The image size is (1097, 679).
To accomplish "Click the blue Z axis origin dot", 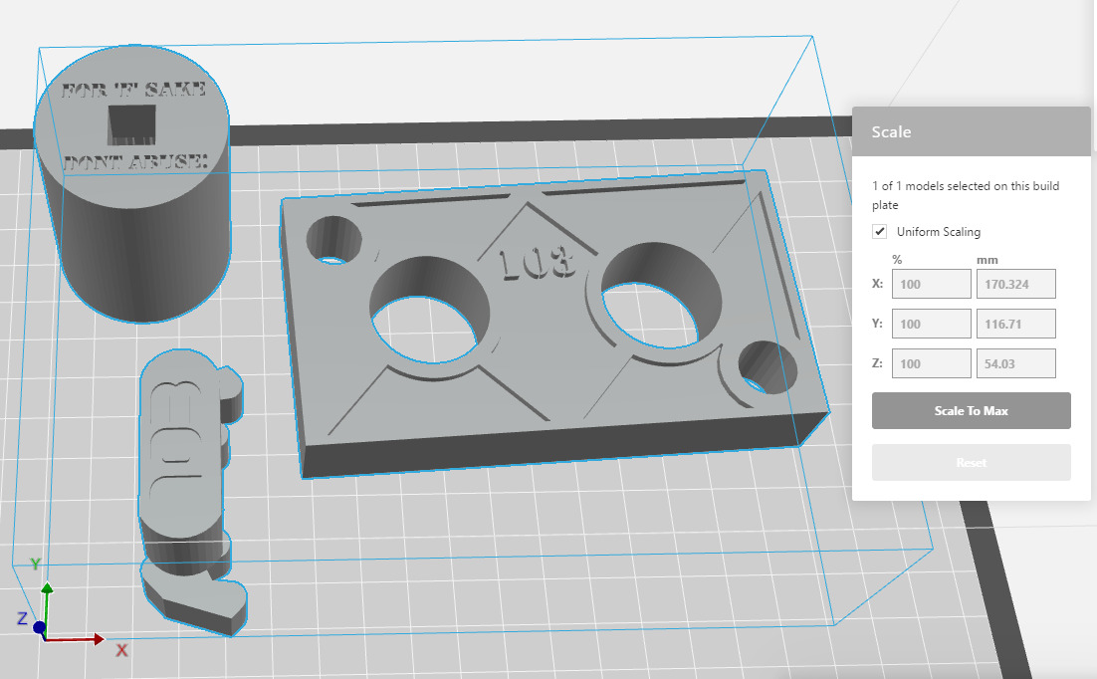I will coord(39,628).
